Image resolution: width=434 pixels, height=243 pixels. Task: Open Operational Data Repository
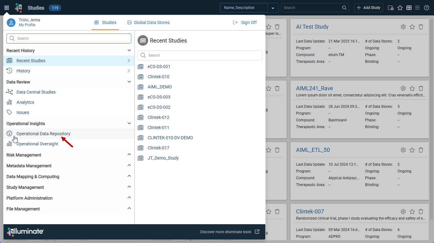pyautogui.click(x=69, y=134)
